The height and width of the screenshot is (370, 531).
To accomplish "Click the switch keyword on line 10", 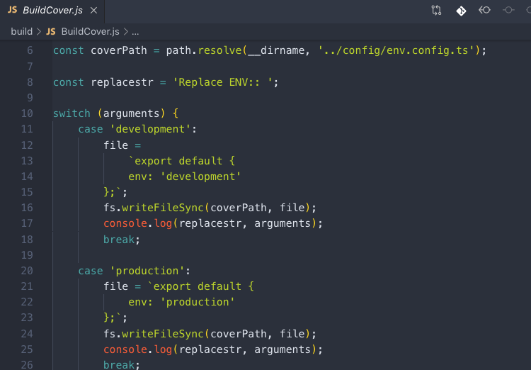I will click(x=72, y=113).
